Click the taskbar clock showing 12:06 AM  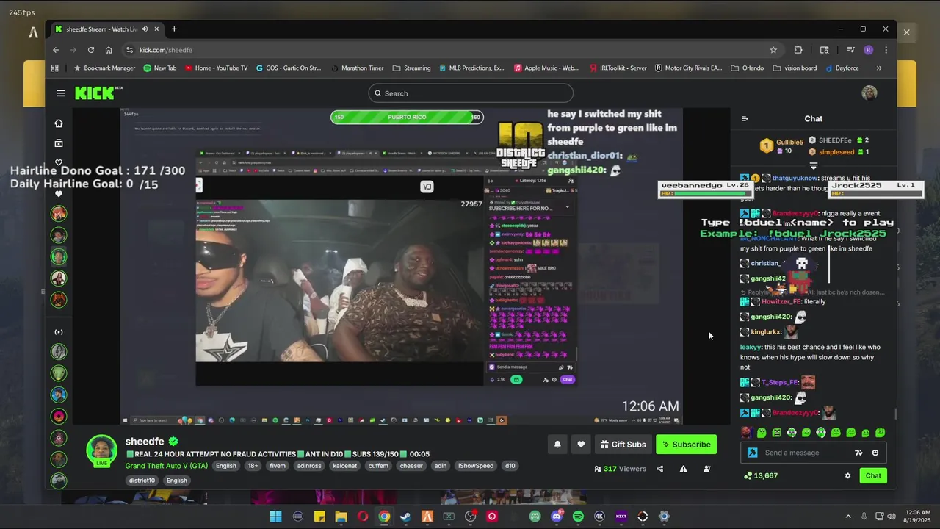point(918,516)
